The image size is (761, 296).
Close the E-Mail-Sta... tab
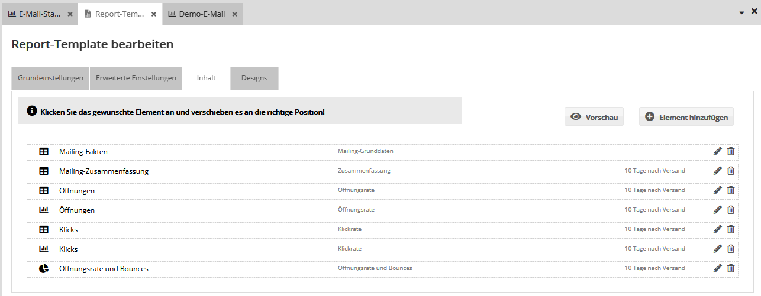[70, 14]
